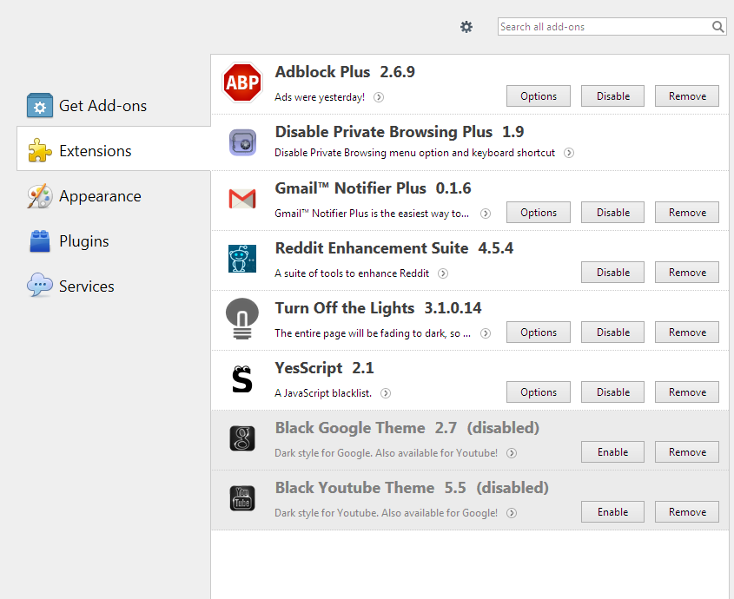Image resolution: width=734 pixels, height=599 pixels.
Task: Remove the YesScript extension
Action: [687, 392]
